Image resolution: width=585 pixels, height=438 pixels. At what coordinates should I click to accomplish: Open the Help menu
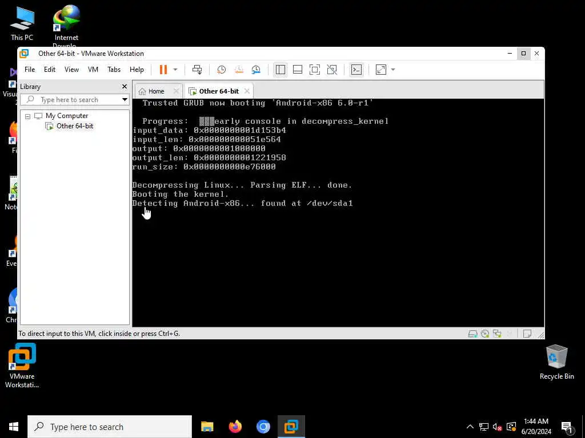[x=137, y=70]
